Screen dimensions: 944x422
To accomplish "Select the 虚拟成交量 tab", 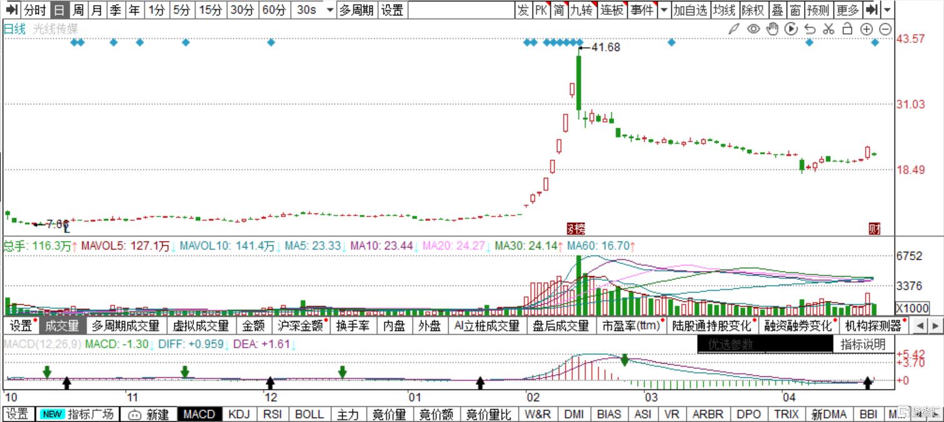I will click(201, 325).
